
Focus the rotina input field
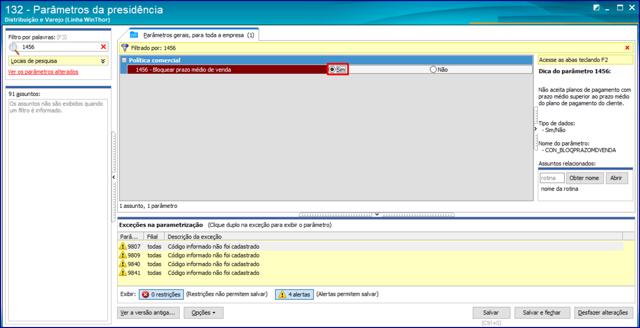click(x=552, y=178)
